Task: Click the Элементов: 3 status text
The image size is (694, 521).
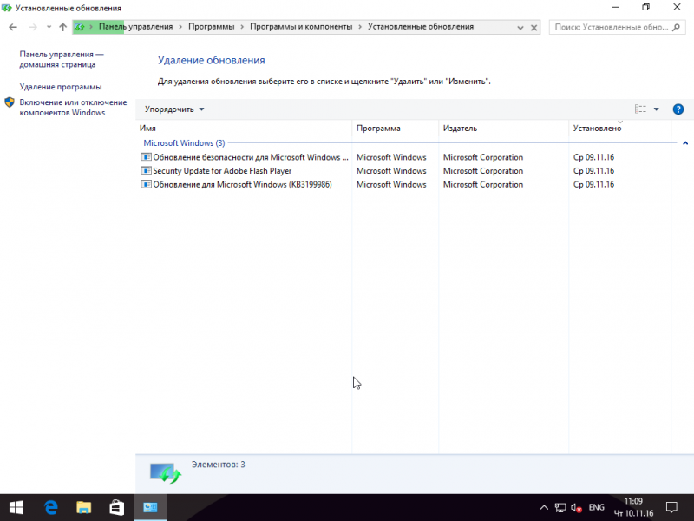Action: 219,465
